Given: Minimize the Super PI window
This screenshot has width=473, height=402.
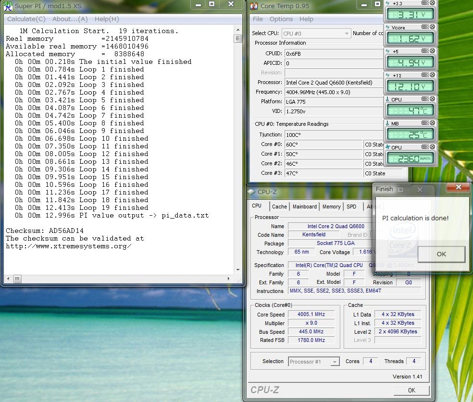Looking at the screenshot, I should click(x=198, y=4).
